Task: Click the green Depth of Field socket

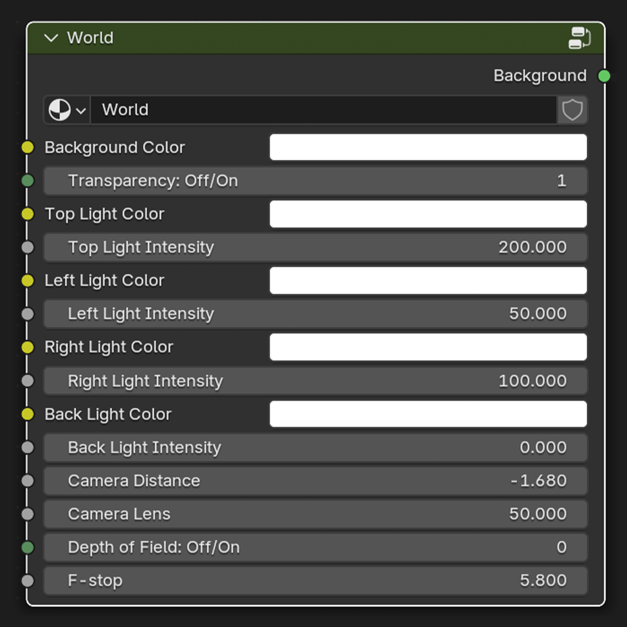Action: pos(28,547)
